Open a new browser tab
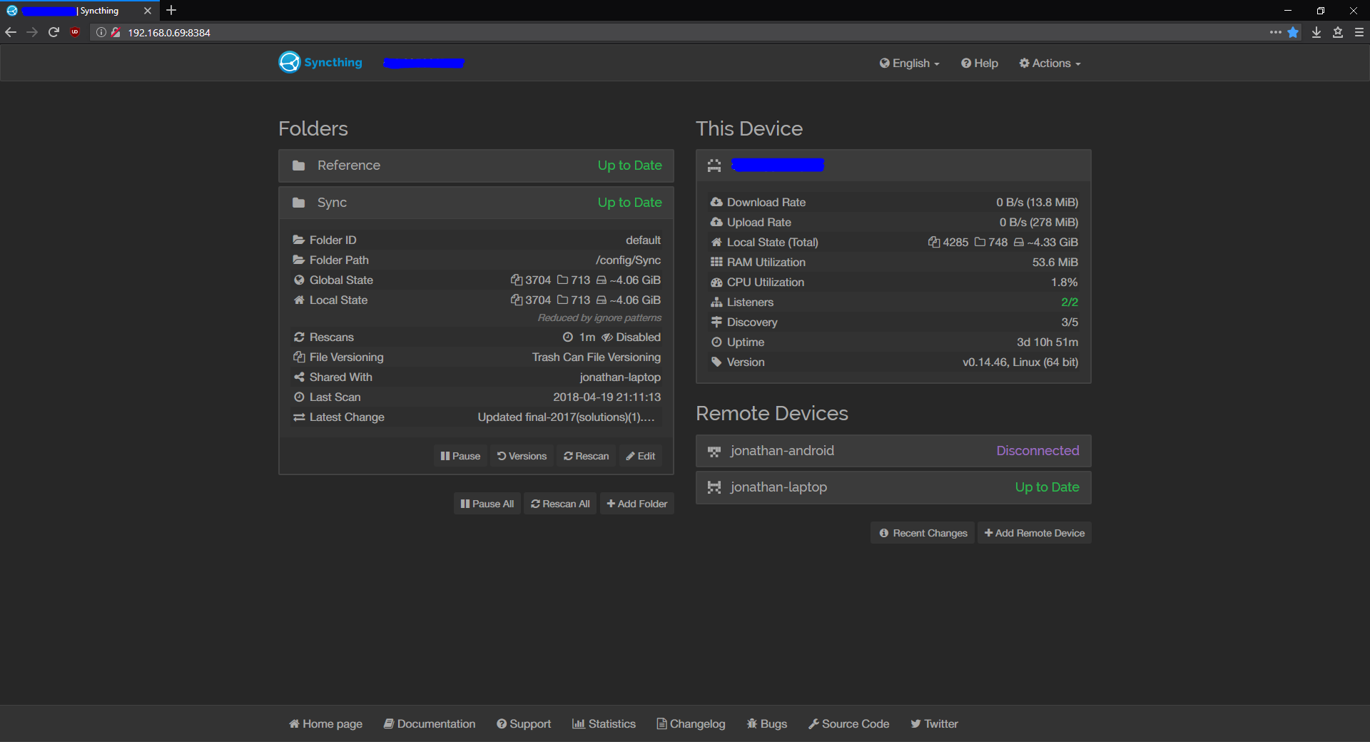This screenshot has height=742, width=1370. (x=171, y=10)
